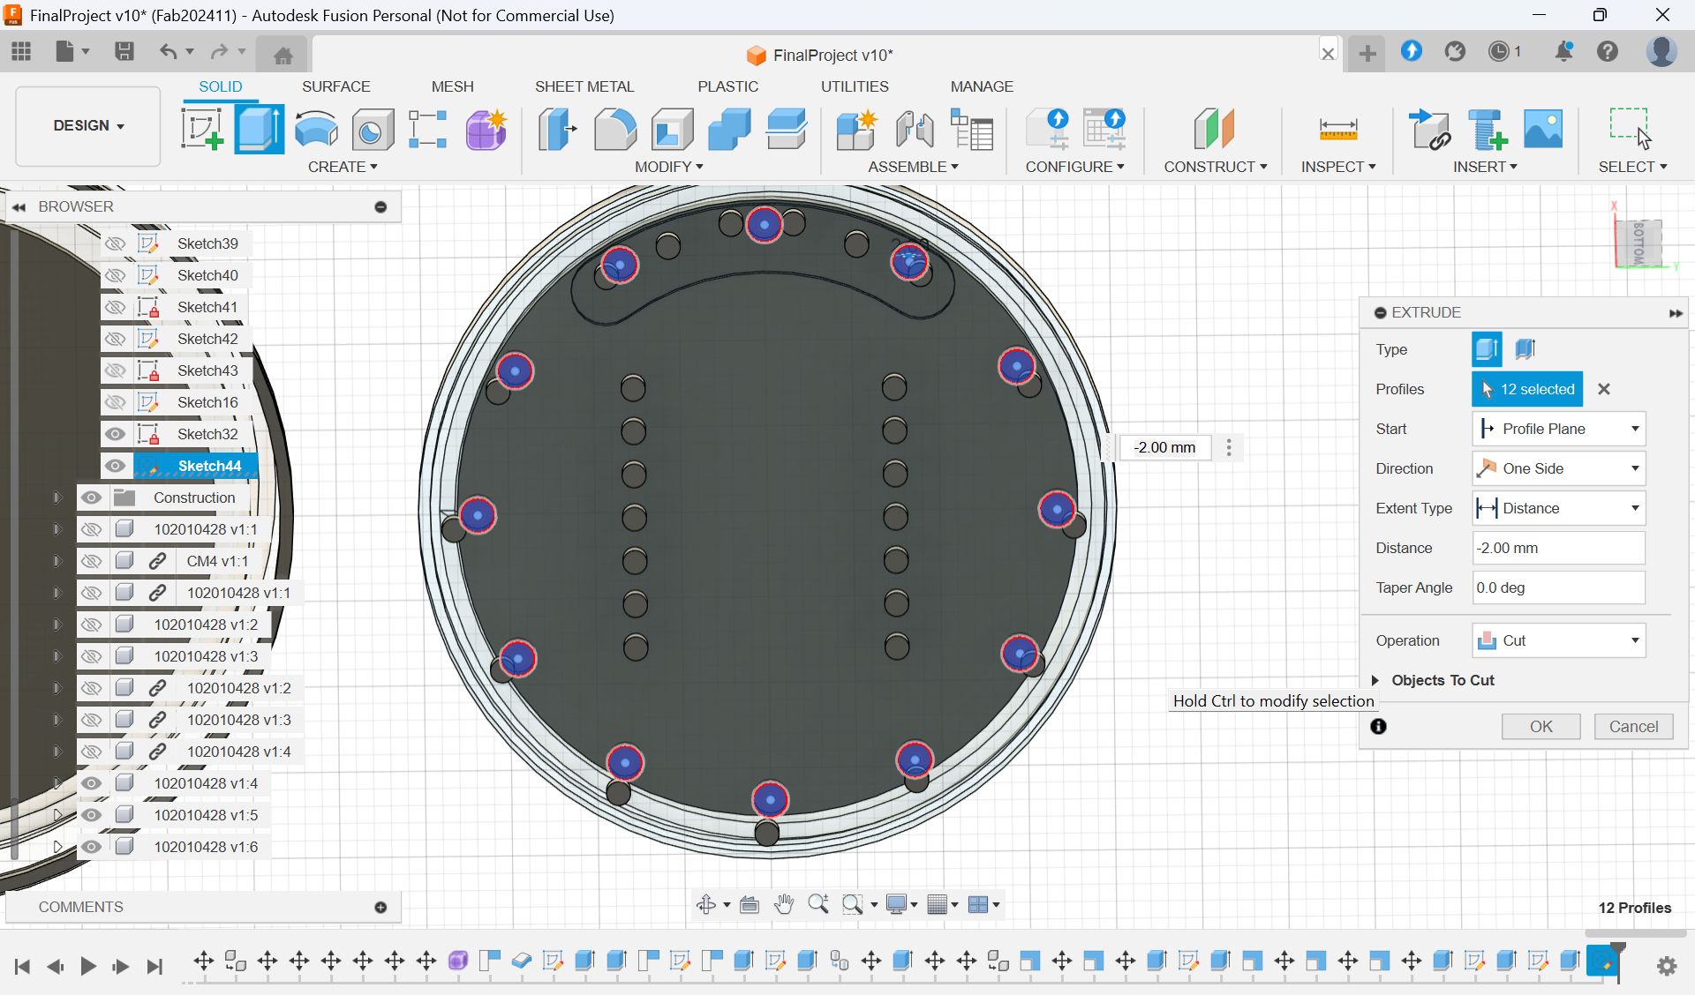Image resolution: width=1695 pixels, height=995 pixels.
Task: Choose the Hole tool icon
Action: 373,130
